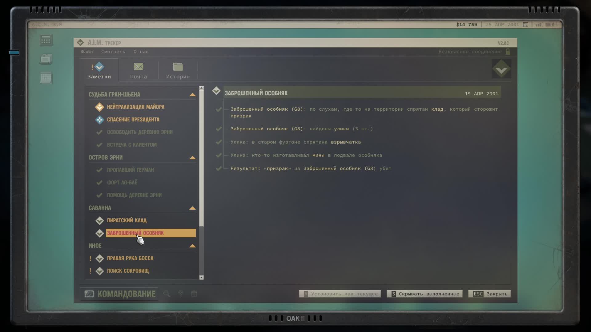Click the highlighted word клад in the description
The image size is (591, 332).
(437, 109)
